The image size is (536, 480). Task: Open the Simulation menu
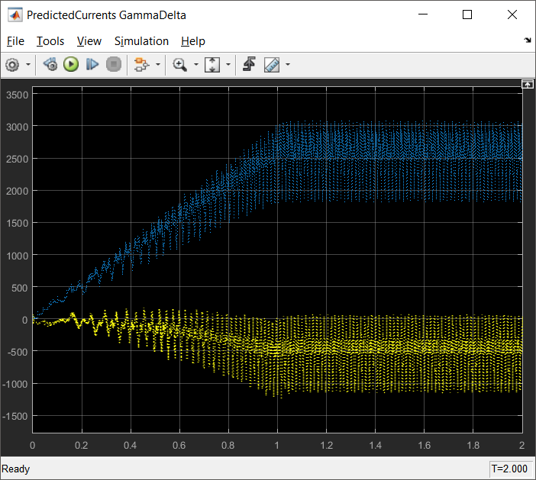pyautogui.click(x=141, y=41)
